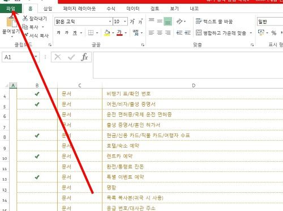Click 병합하고 가운데 맞춤 button
283x211 pixels.
[x=221, y=33]
